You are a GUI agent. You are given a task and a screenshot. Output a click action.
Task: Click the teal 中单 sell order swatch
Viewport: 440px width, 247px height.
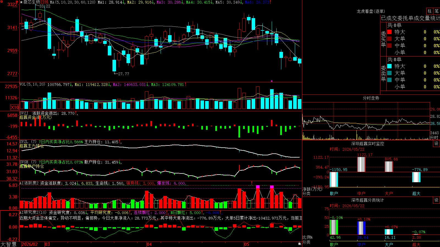coord(389,80)
